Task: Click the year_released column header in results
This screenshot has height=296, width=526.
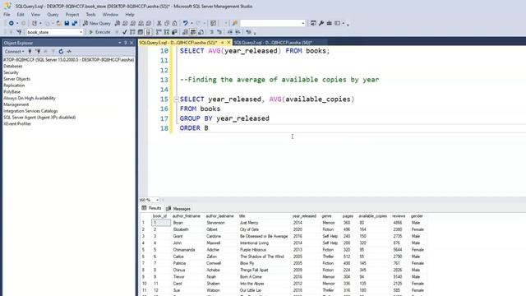Action: pyautogui.click(x=304, y=216)
